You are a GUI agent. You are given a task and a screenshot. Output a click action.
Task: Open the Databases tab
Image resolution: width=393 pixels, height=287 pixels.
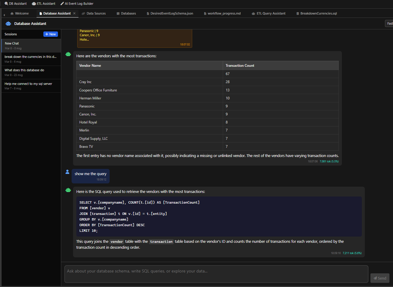click(126, 13)
